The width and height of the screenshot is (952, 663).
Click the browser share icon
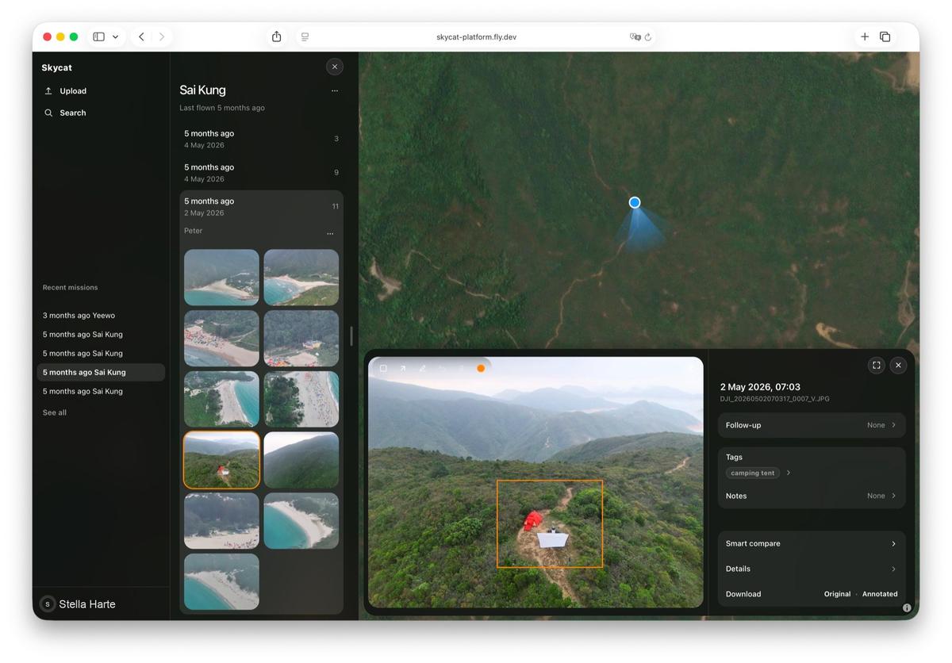pyautogui.click(x=276, y=36)
